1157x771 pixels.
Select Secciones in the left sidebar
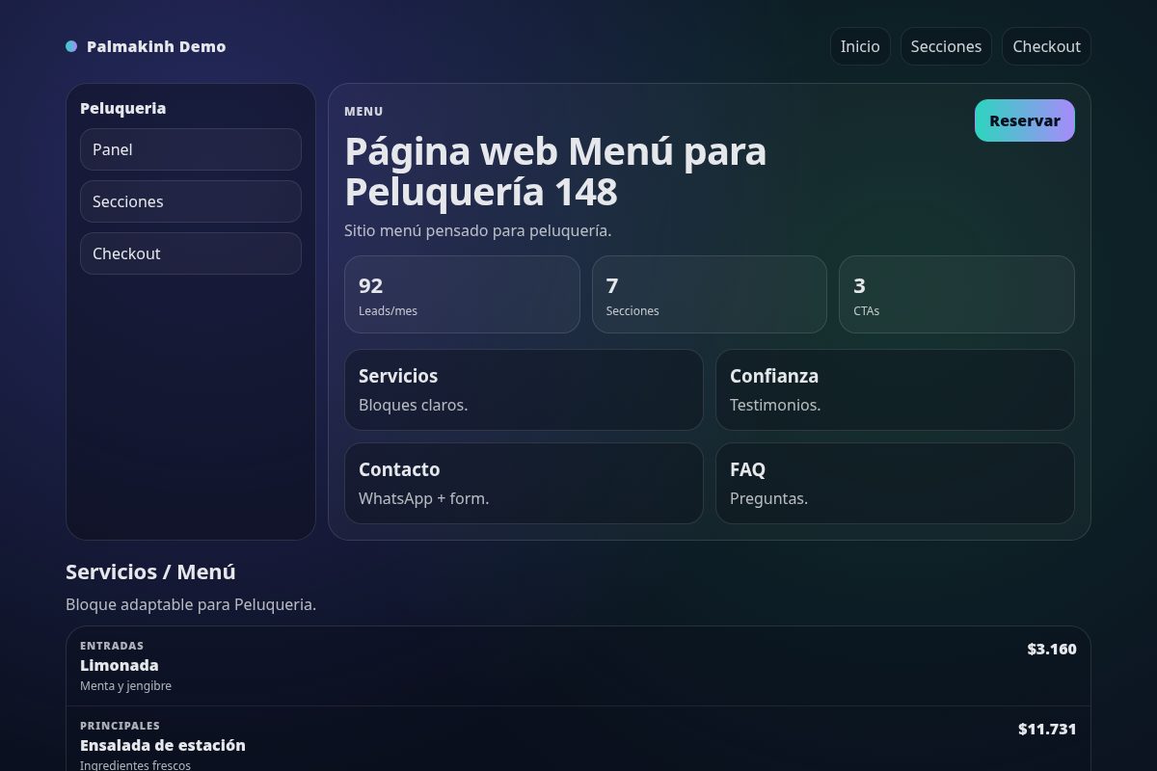190,201
